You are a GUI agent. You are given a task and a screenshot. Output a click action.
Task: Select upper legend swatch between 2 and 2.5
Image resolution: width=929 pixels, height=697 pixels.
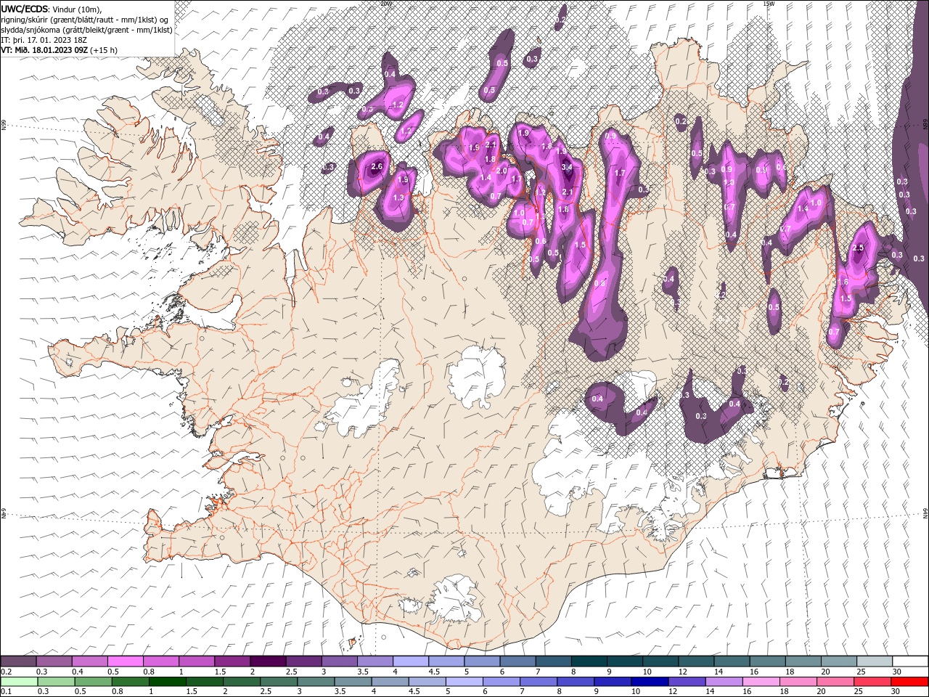(x=268, y=661)
